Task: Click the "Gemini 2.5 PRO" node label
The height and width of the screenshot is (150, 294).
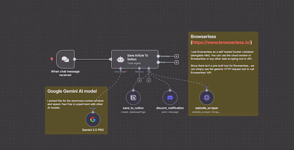Action: 93,130
